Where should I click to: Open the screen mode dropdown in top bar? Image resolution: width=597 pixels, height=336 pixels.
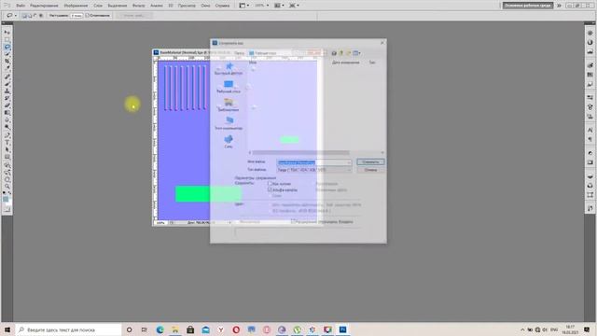[x=295, y=6]
